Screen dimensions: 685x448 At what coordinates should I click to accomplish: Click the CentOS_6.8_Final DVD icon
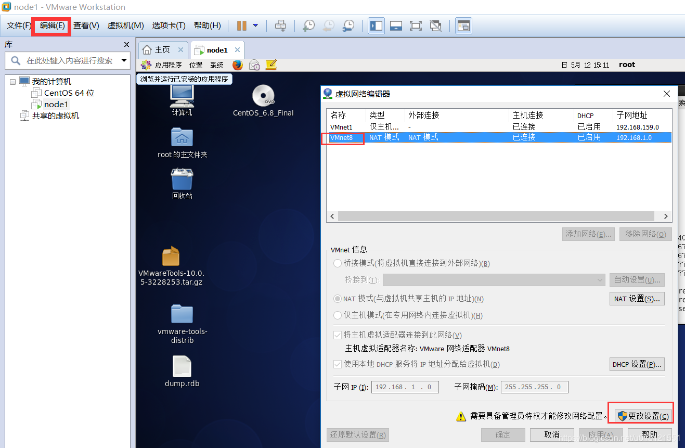(x=263, y=100)
